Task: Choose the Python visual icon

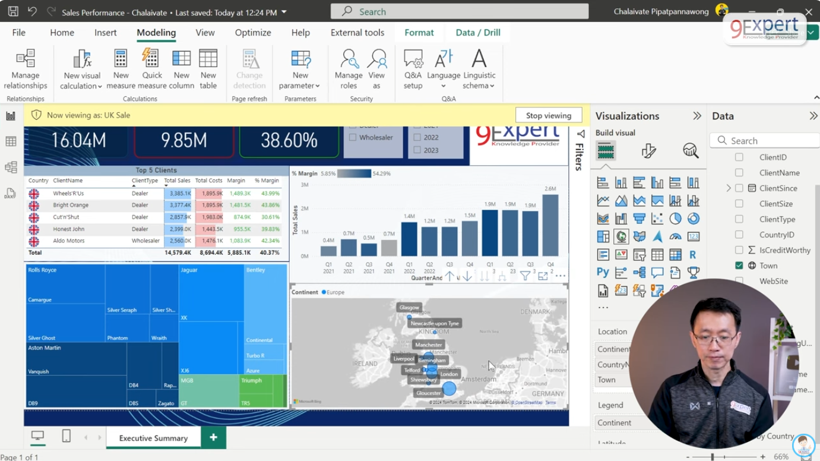Action: point(603,273)
